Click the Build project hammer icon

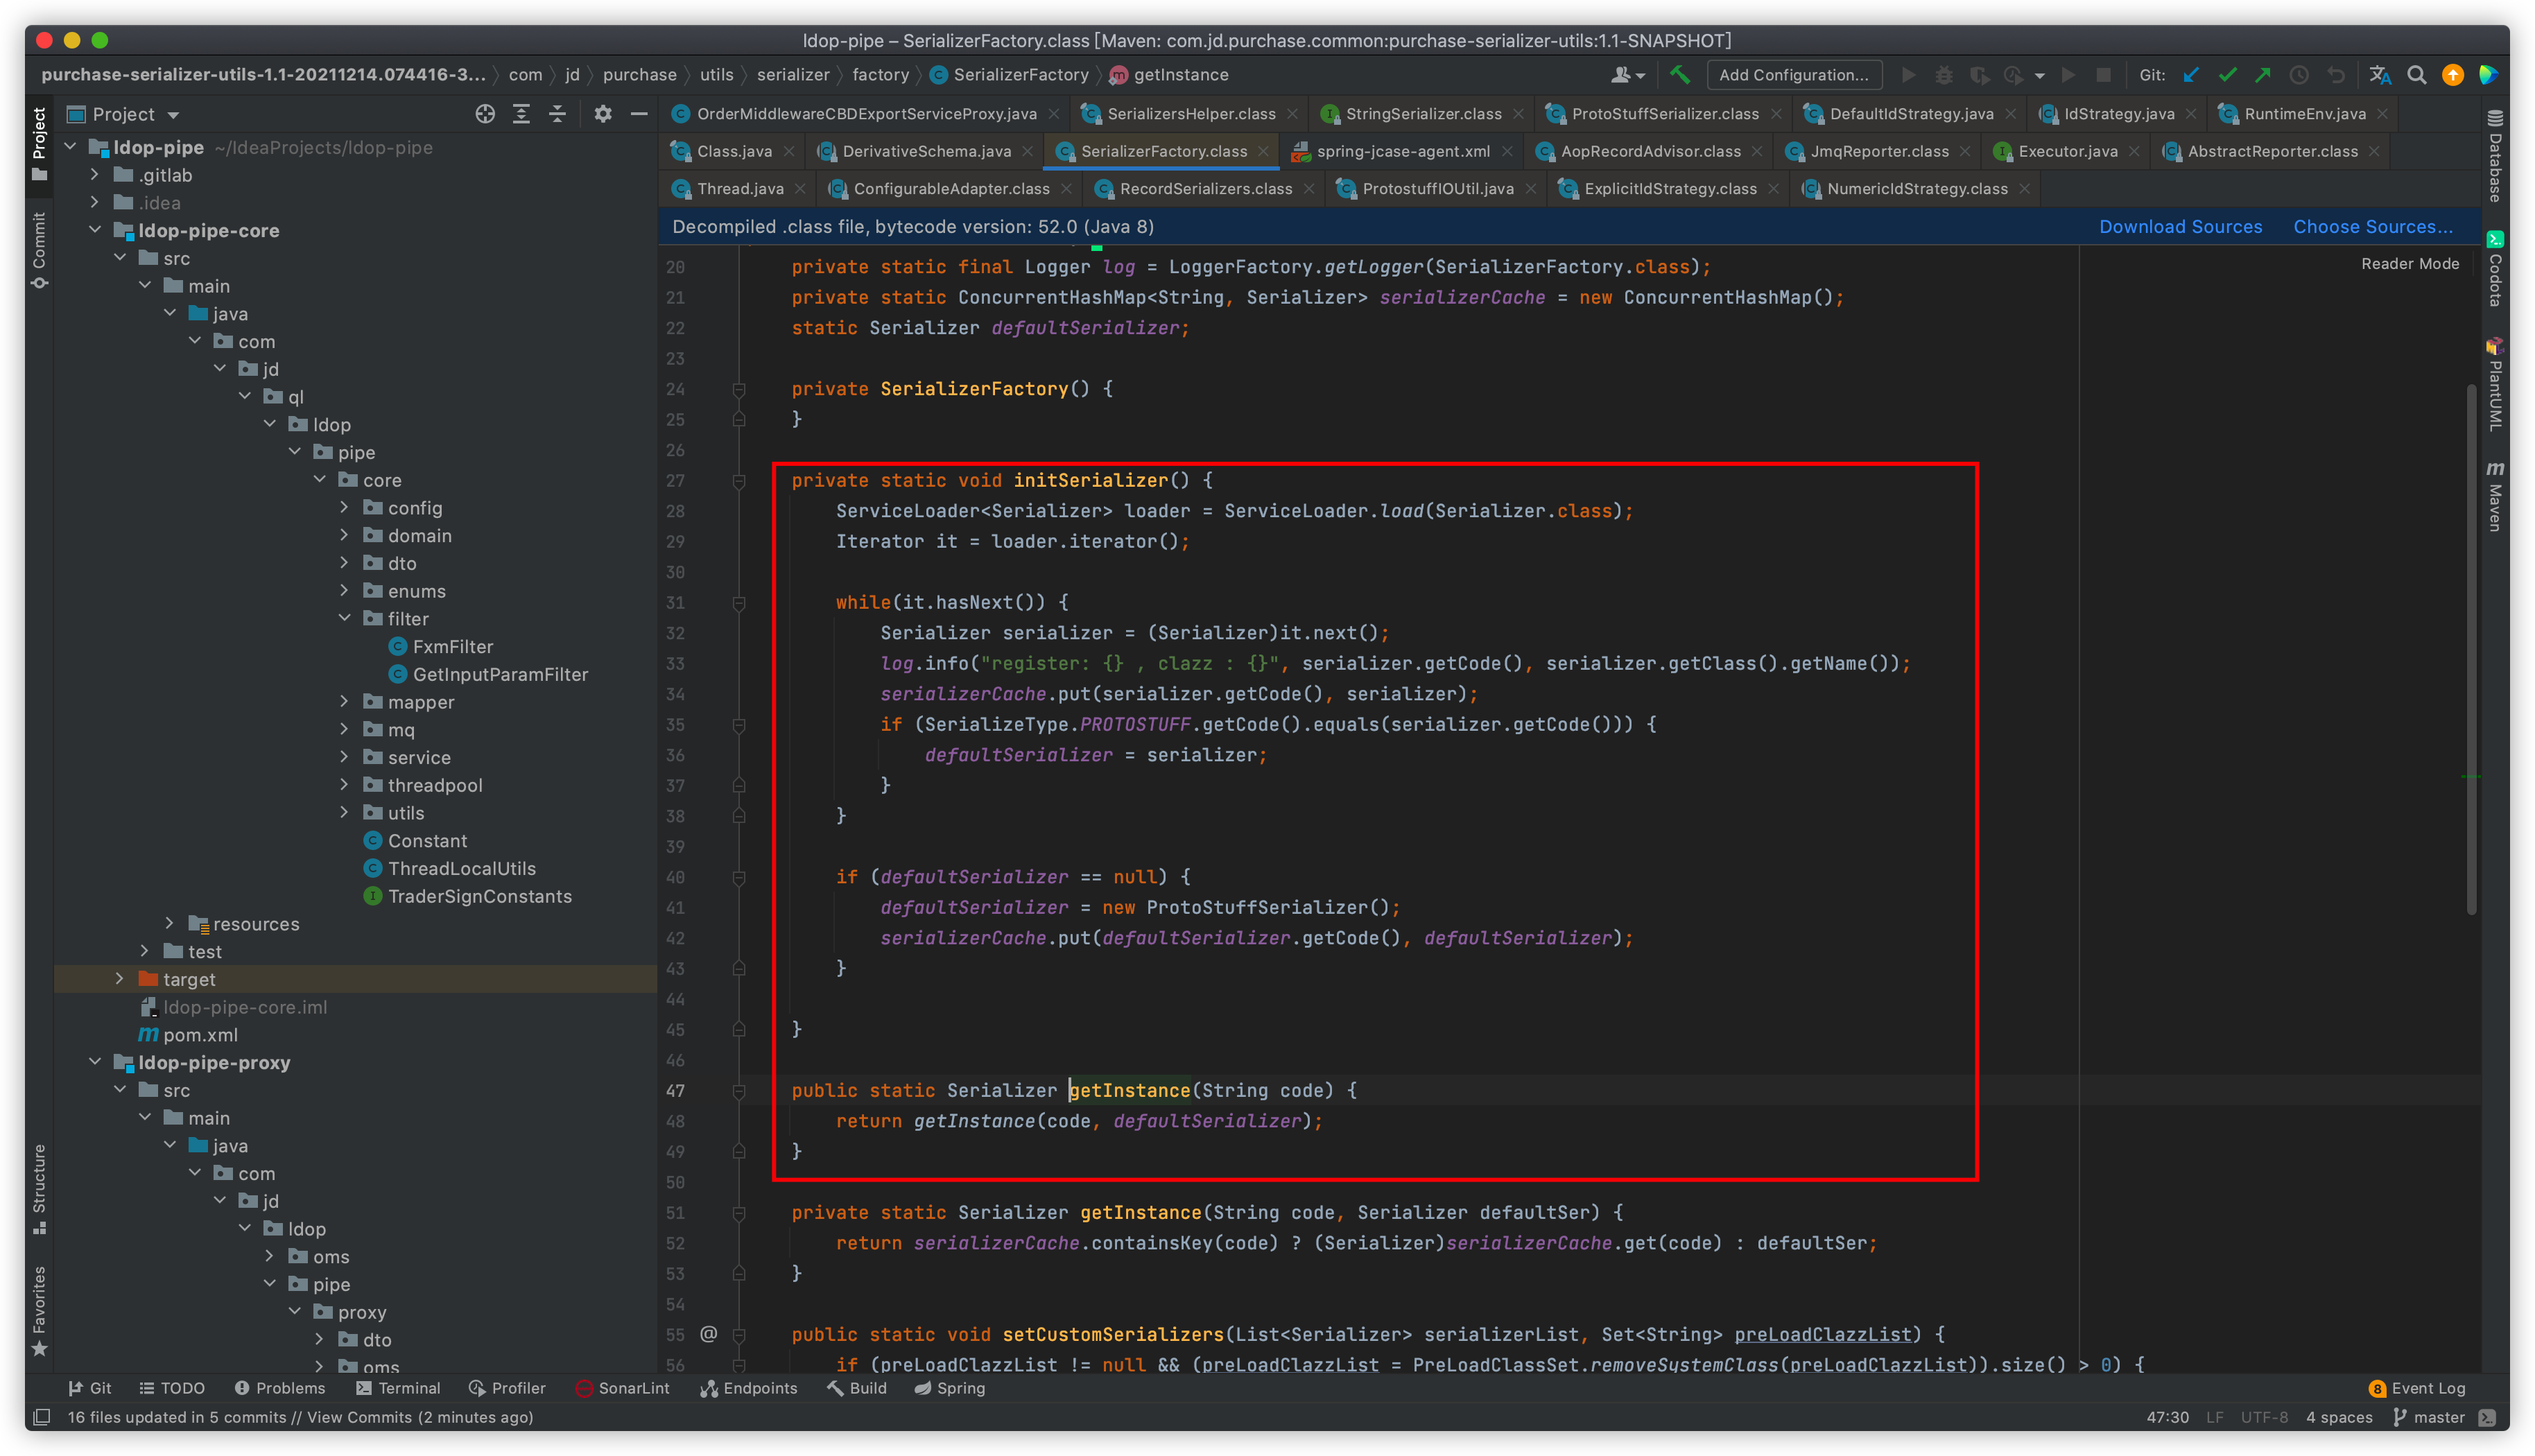[x=1679, y=75]
